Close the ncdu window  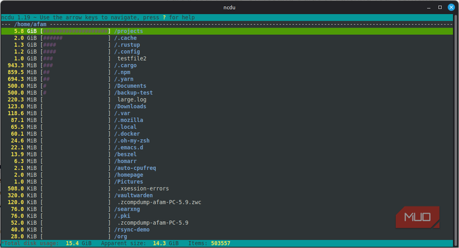coord(451,7)
